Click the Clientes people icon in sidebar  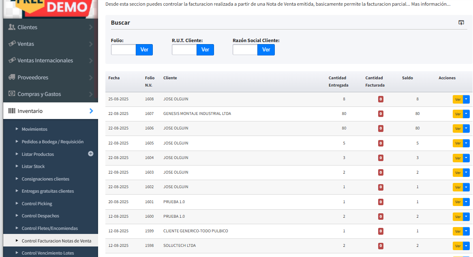(x=12, y=27)
